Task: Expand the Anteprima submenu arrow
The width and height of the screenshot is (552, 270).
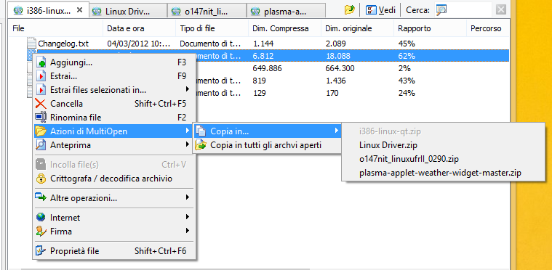Action: click(x=188, y=144)
